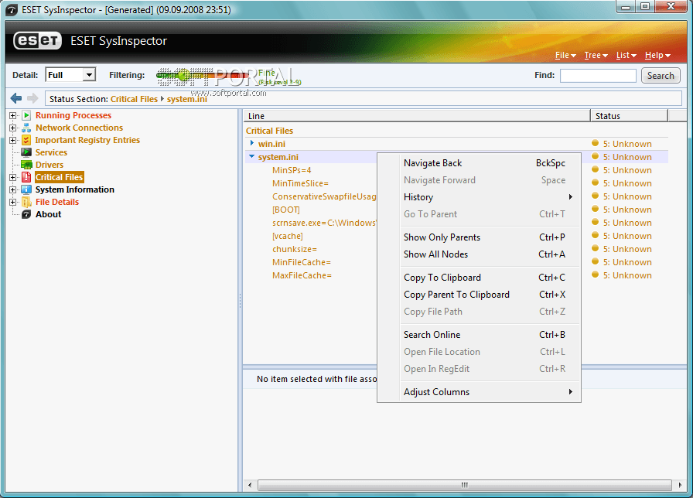Viewport: 693px width, 498px height.
Task: Expand the System Information node
Action: tap(12, 189)
